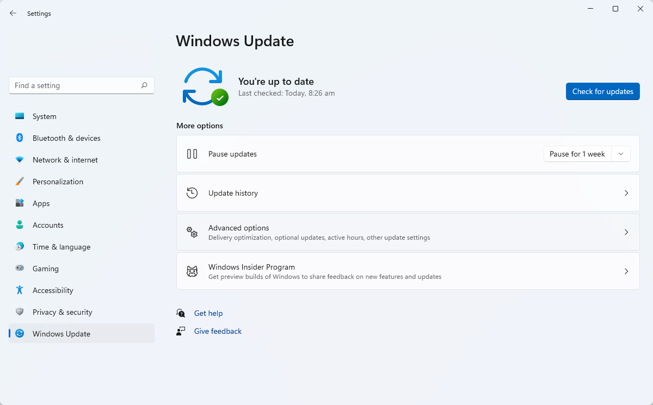653x405 pixels.
Task: Click the Accessibility figure icon
Action: coord(20,290)
